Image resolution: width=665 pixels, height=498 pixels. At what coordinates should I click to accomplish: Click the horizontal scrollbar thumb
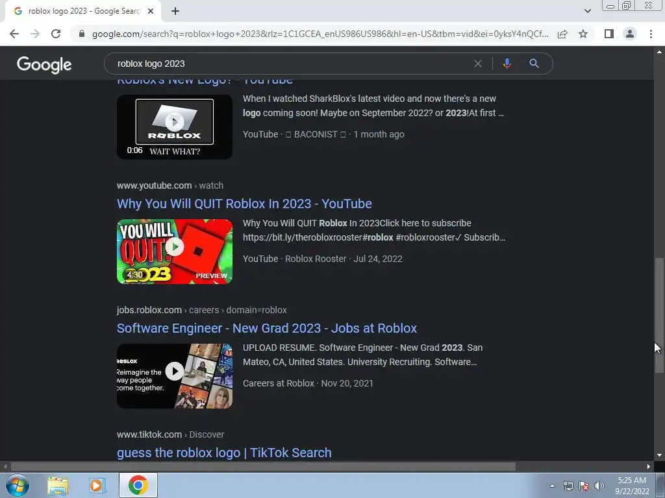click(x=263, y=467)
